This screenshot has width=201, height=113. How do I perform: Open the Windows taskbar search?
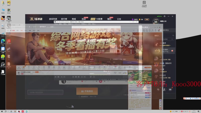[x=6, y=111]
